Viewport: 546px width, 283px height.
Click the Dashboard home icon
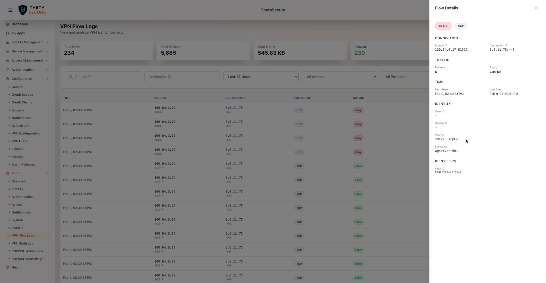pyautogui.click(x=8, y=24)
